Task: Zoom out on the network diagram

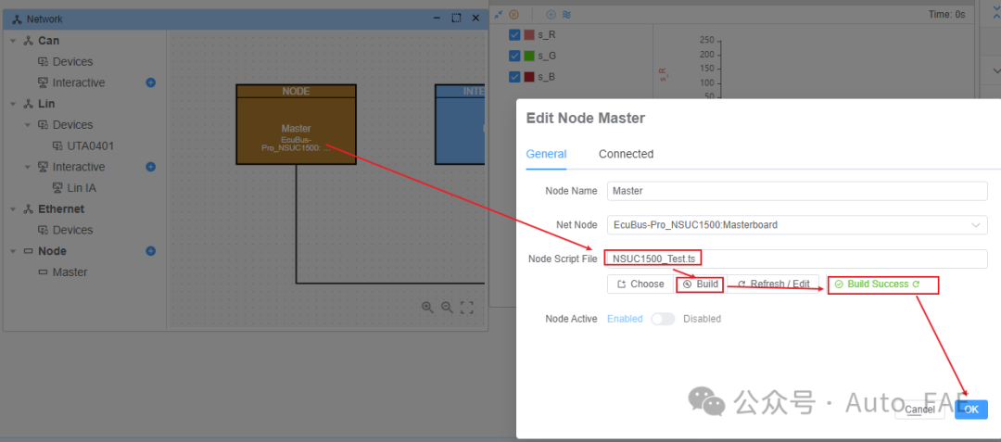Action: point(447,308)
